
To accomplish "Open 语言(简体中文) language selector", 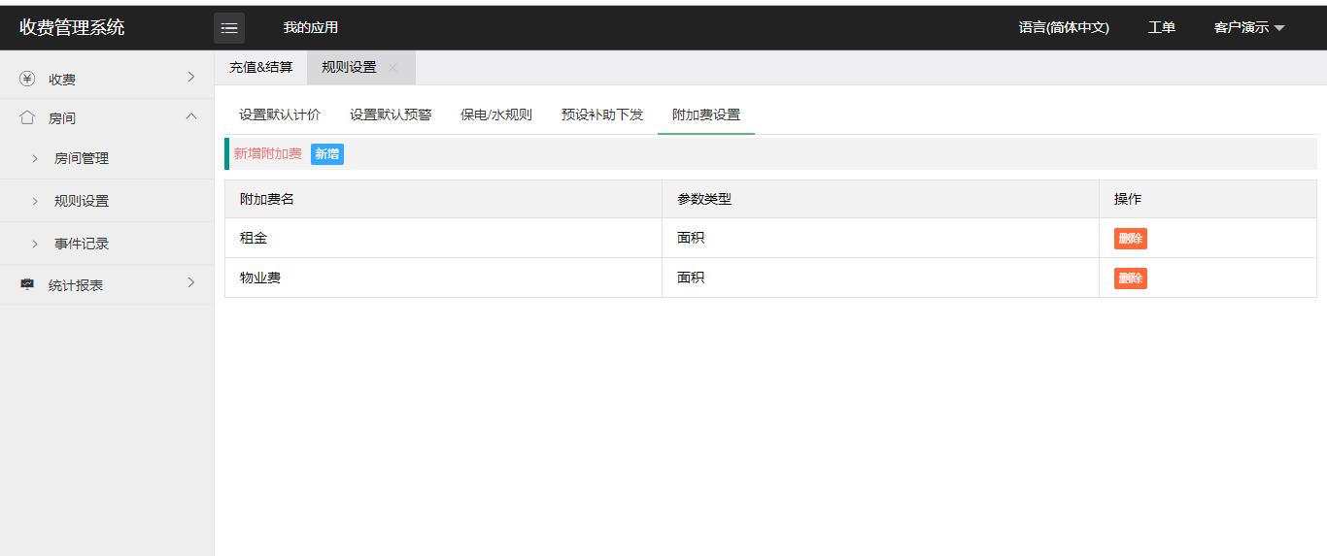I will tap(1064, 28).
